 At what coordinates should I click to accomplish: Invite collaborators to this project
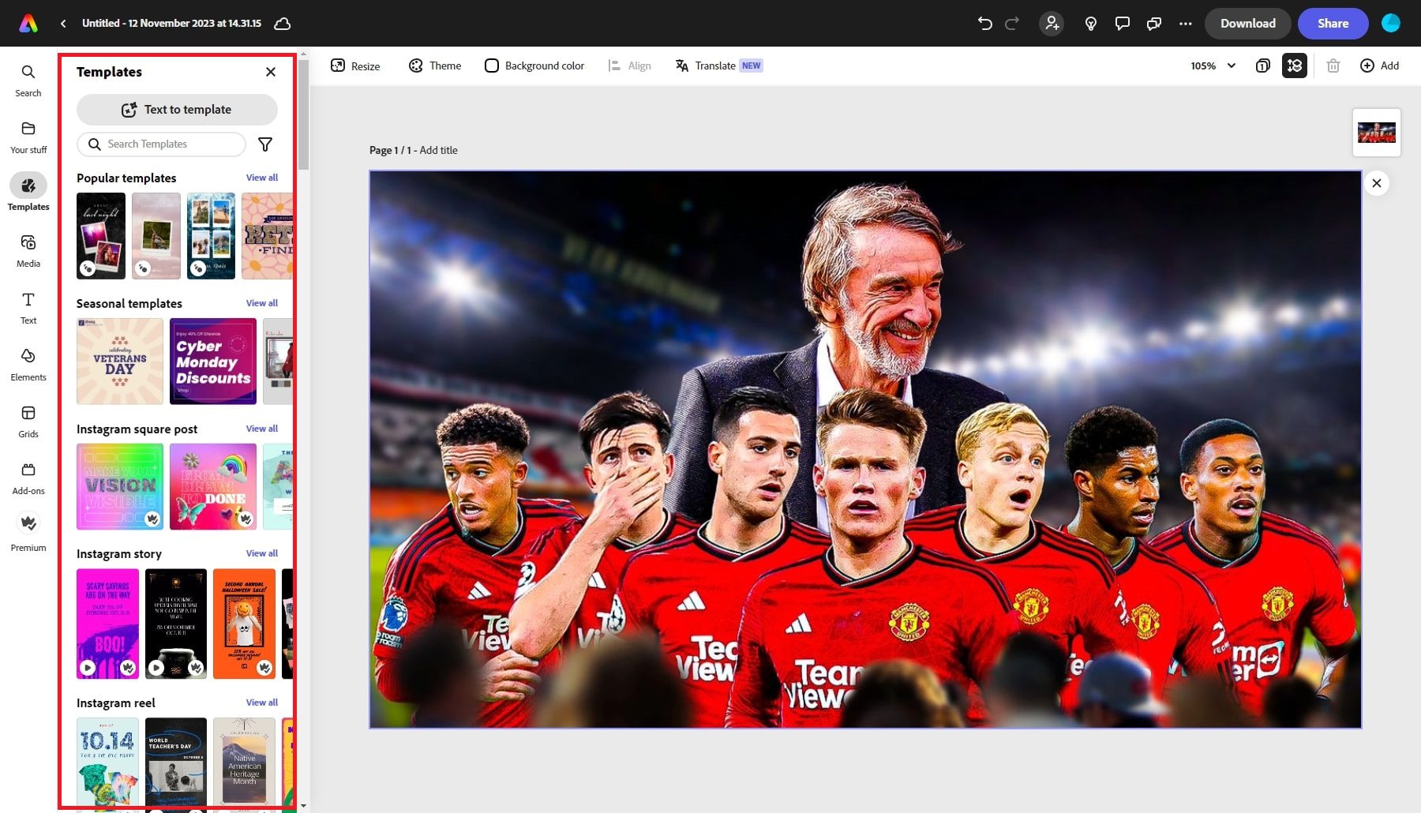click(1051, 23)
